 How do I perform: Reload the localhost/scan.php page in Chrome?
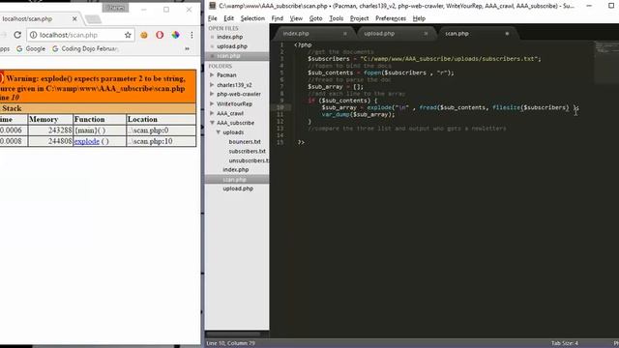(17, 35)
